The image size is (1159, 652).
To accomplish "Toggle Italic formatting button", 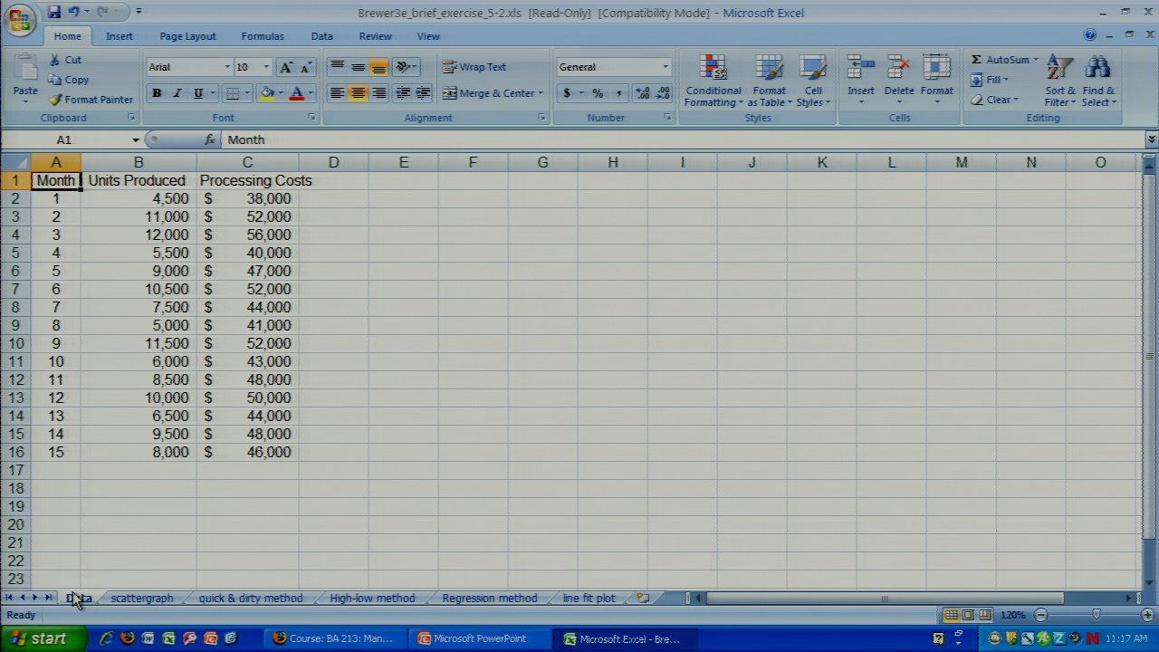I will pyautogui.click(x=177, y=93).
